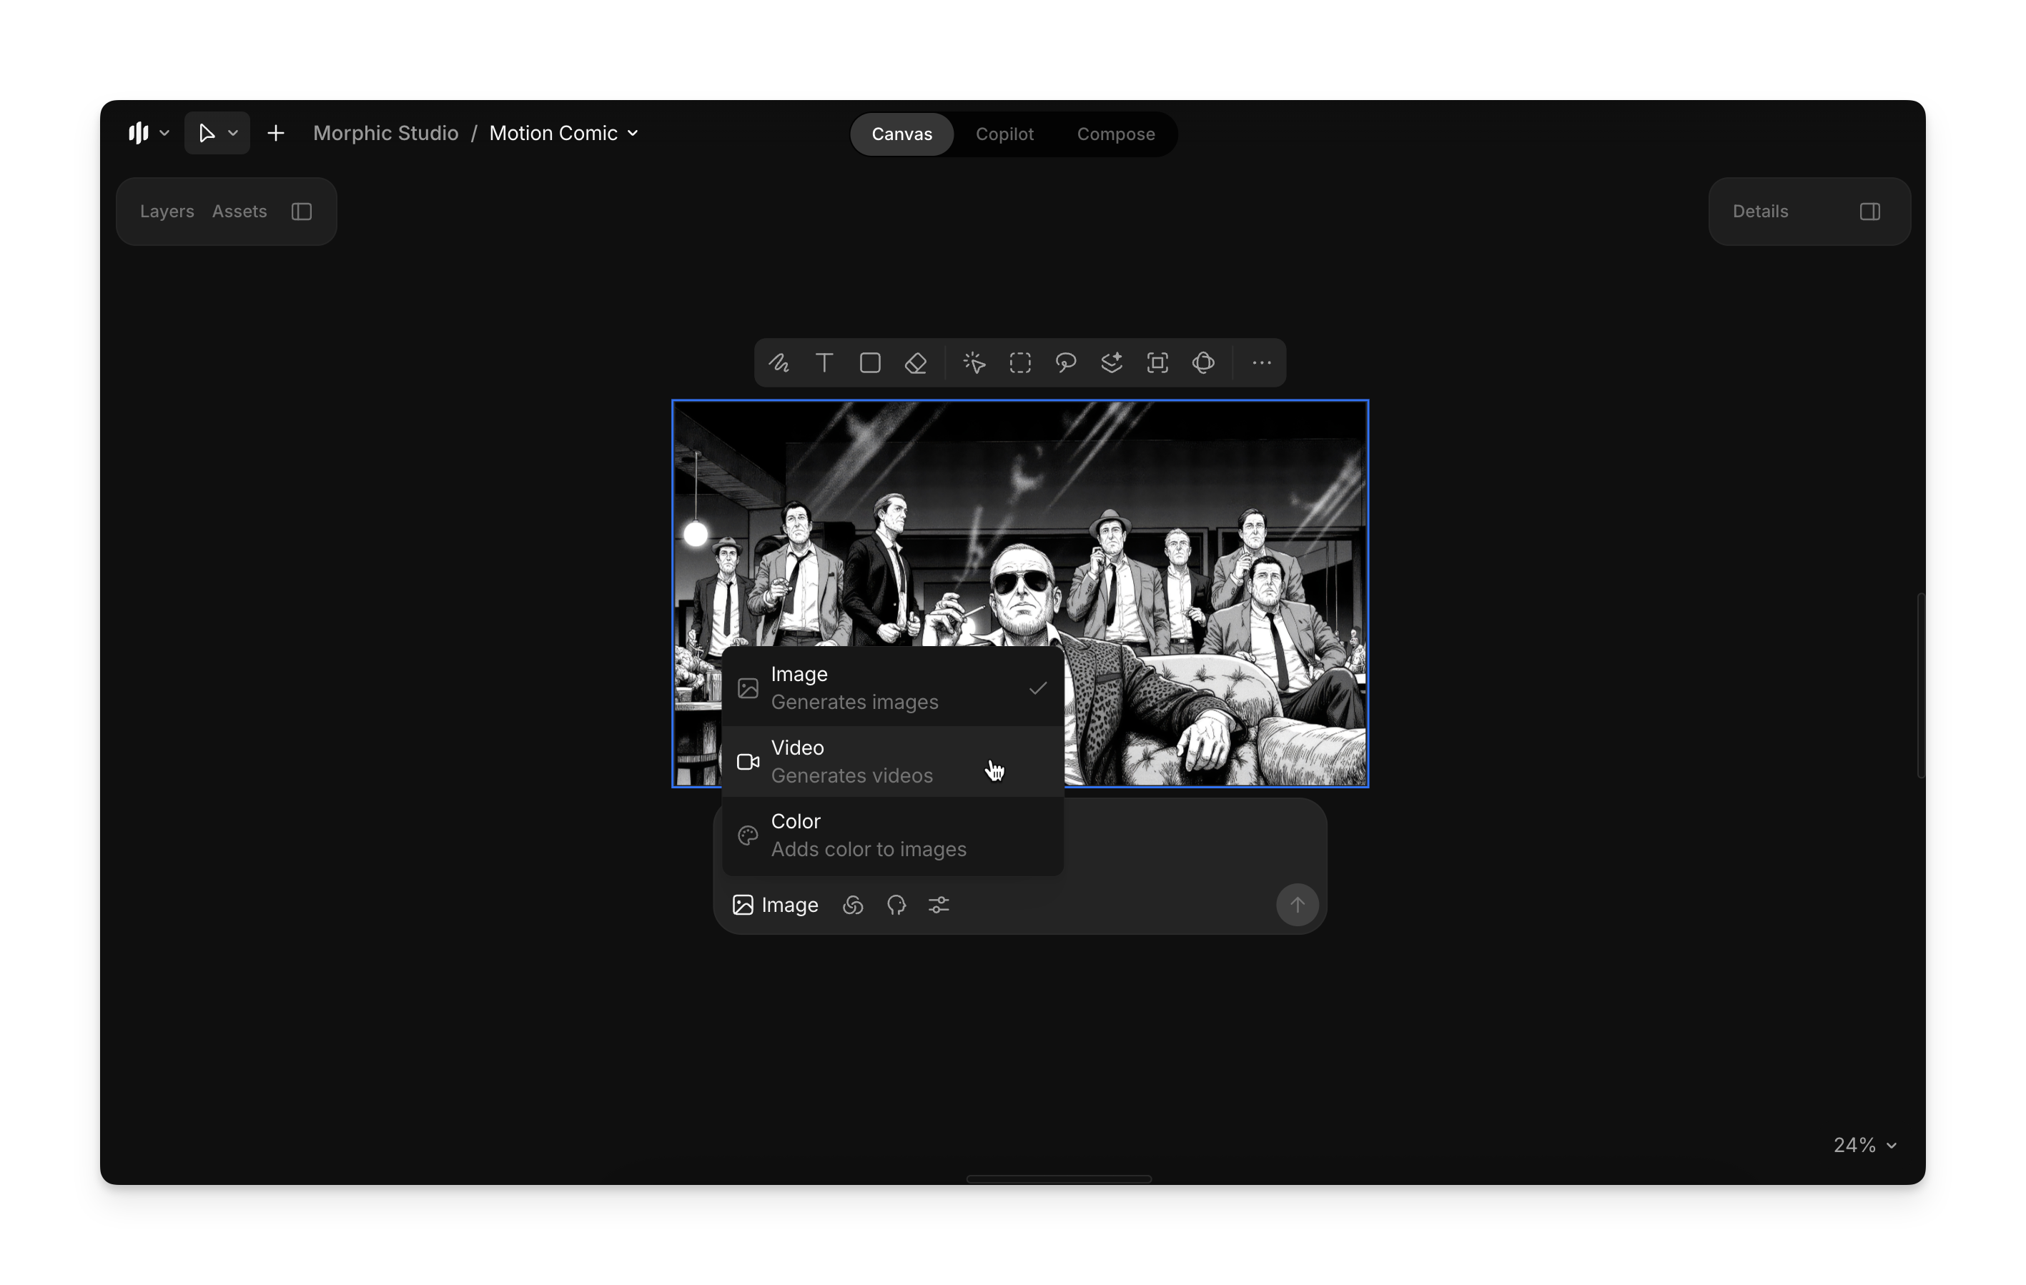Choose Color mode from the list

point(892,835)
